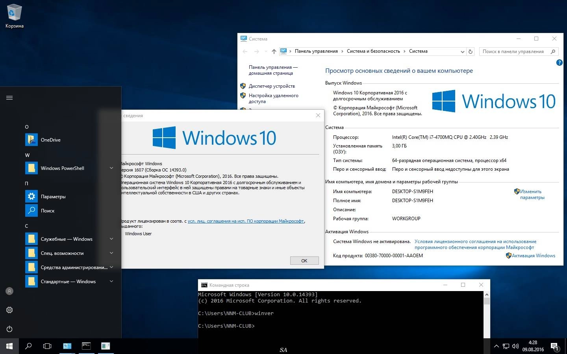567x354 pixels.
Task: Expand the Стандартные — Windows group chevron
Action: coord(111,281)
